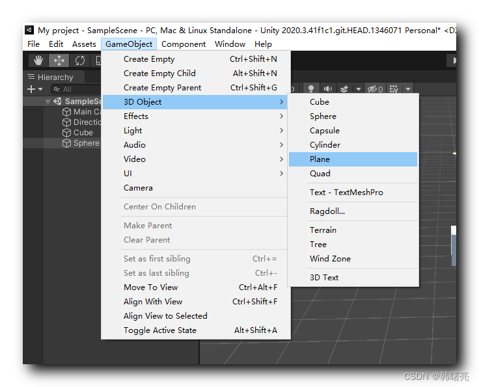Viewport: 479px width, 387px height.
Task: Toggle scene effects (skybox, fog) button
Action: tap(344, 89)
